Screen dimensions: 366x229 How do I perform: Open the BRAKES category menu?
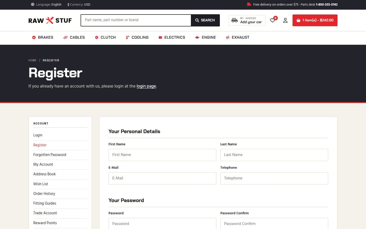(x=43, y=37)
